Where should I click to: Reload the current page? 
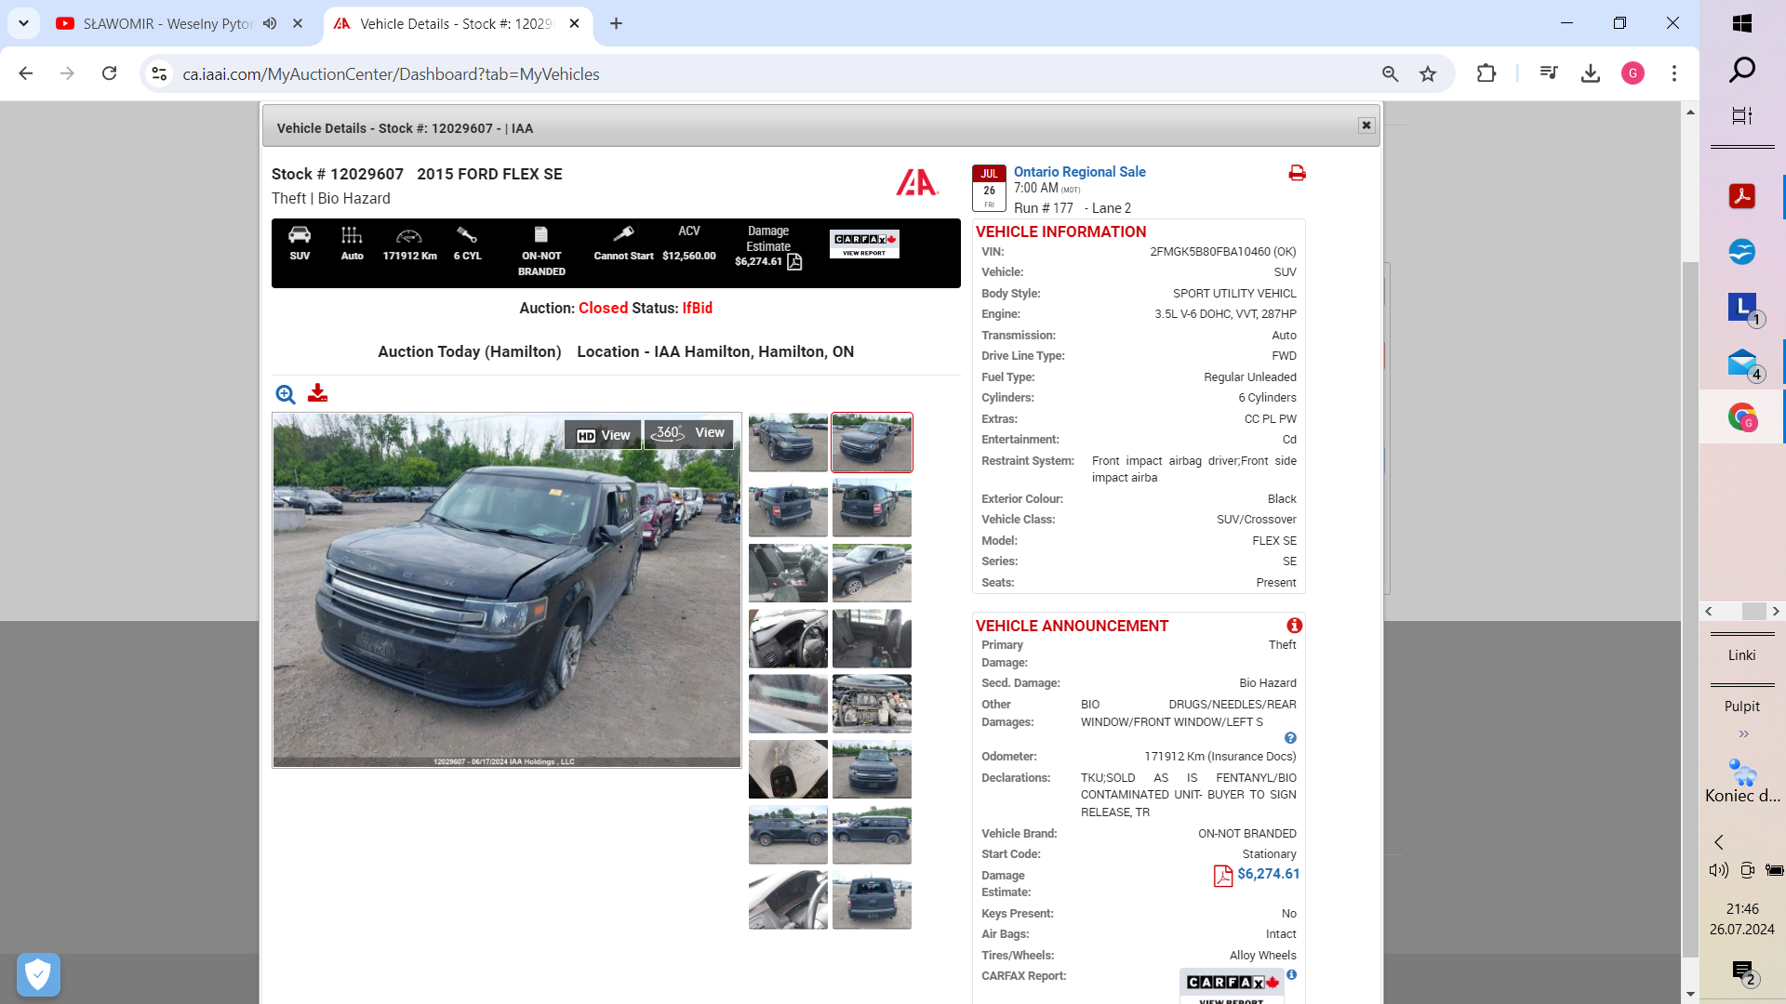(109, 73)
